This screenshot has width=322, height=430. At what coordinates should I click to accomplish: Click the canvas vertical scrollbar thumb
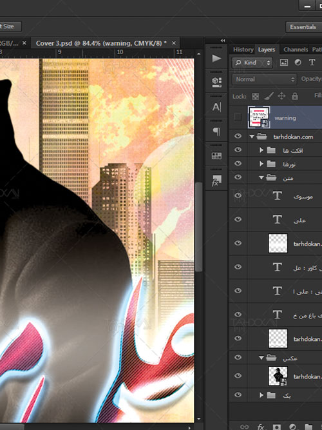199,226
